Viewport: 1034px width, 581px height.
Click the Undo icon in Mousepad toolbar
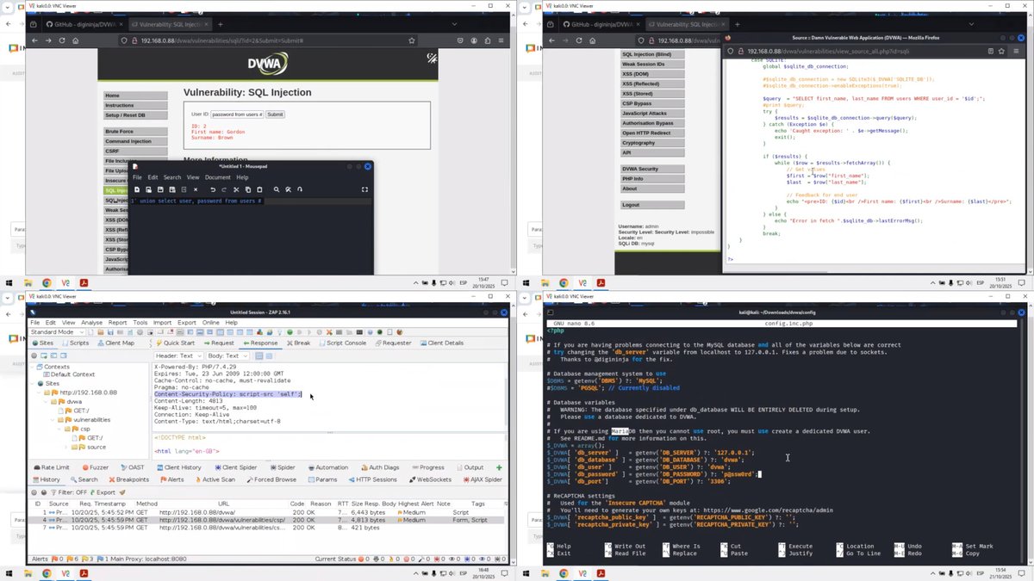(213, 189)
